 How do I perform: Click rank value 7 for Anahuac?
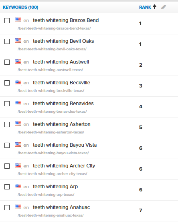[141, 210]
